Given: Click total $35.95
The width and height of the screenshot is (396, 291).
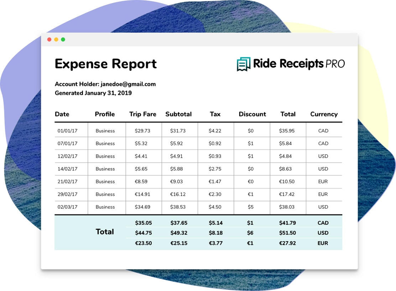Looking at the screenshot, I should (287, 131).
